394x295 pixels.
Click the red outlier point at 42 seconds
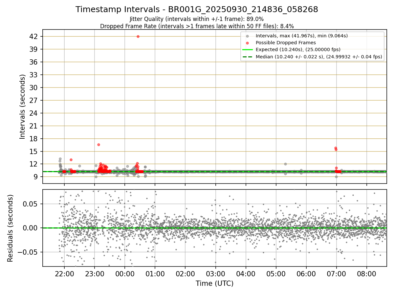[138, 36]
